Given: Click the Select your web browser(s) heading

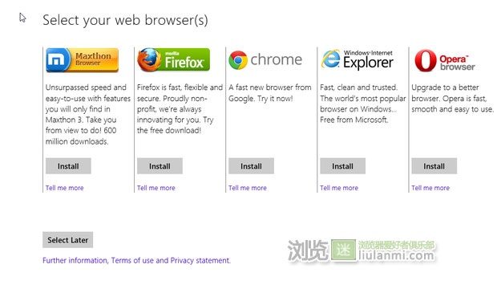Looking at the screenshot, I should pyautogui.click(x=126, y=20).
